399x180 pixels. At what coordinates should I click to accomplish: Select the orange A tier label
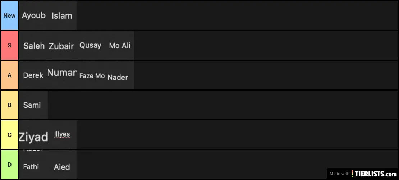coord(9,75)
